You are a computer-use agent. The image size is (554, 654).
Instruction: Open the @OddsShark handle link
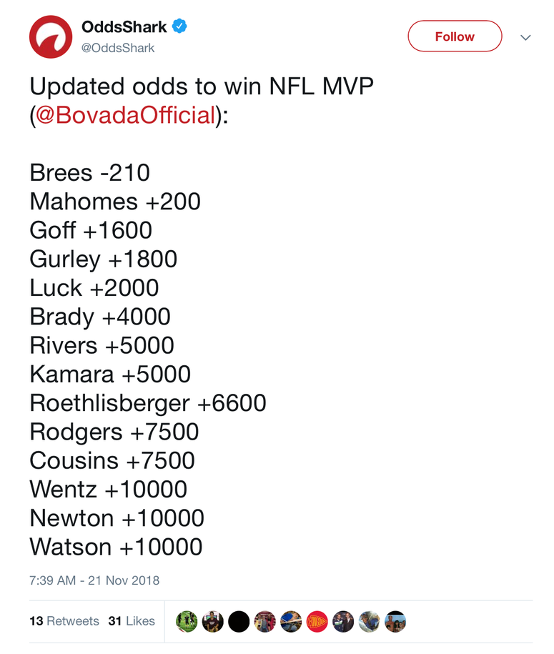point(118,49)
